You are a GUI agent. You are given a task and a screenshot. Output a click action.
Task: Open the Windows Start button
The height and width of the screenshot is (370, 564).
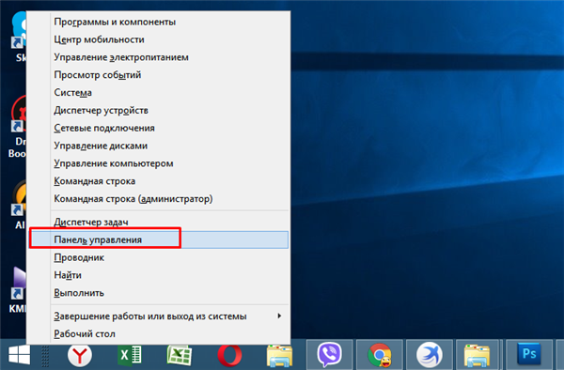[19, 355]
